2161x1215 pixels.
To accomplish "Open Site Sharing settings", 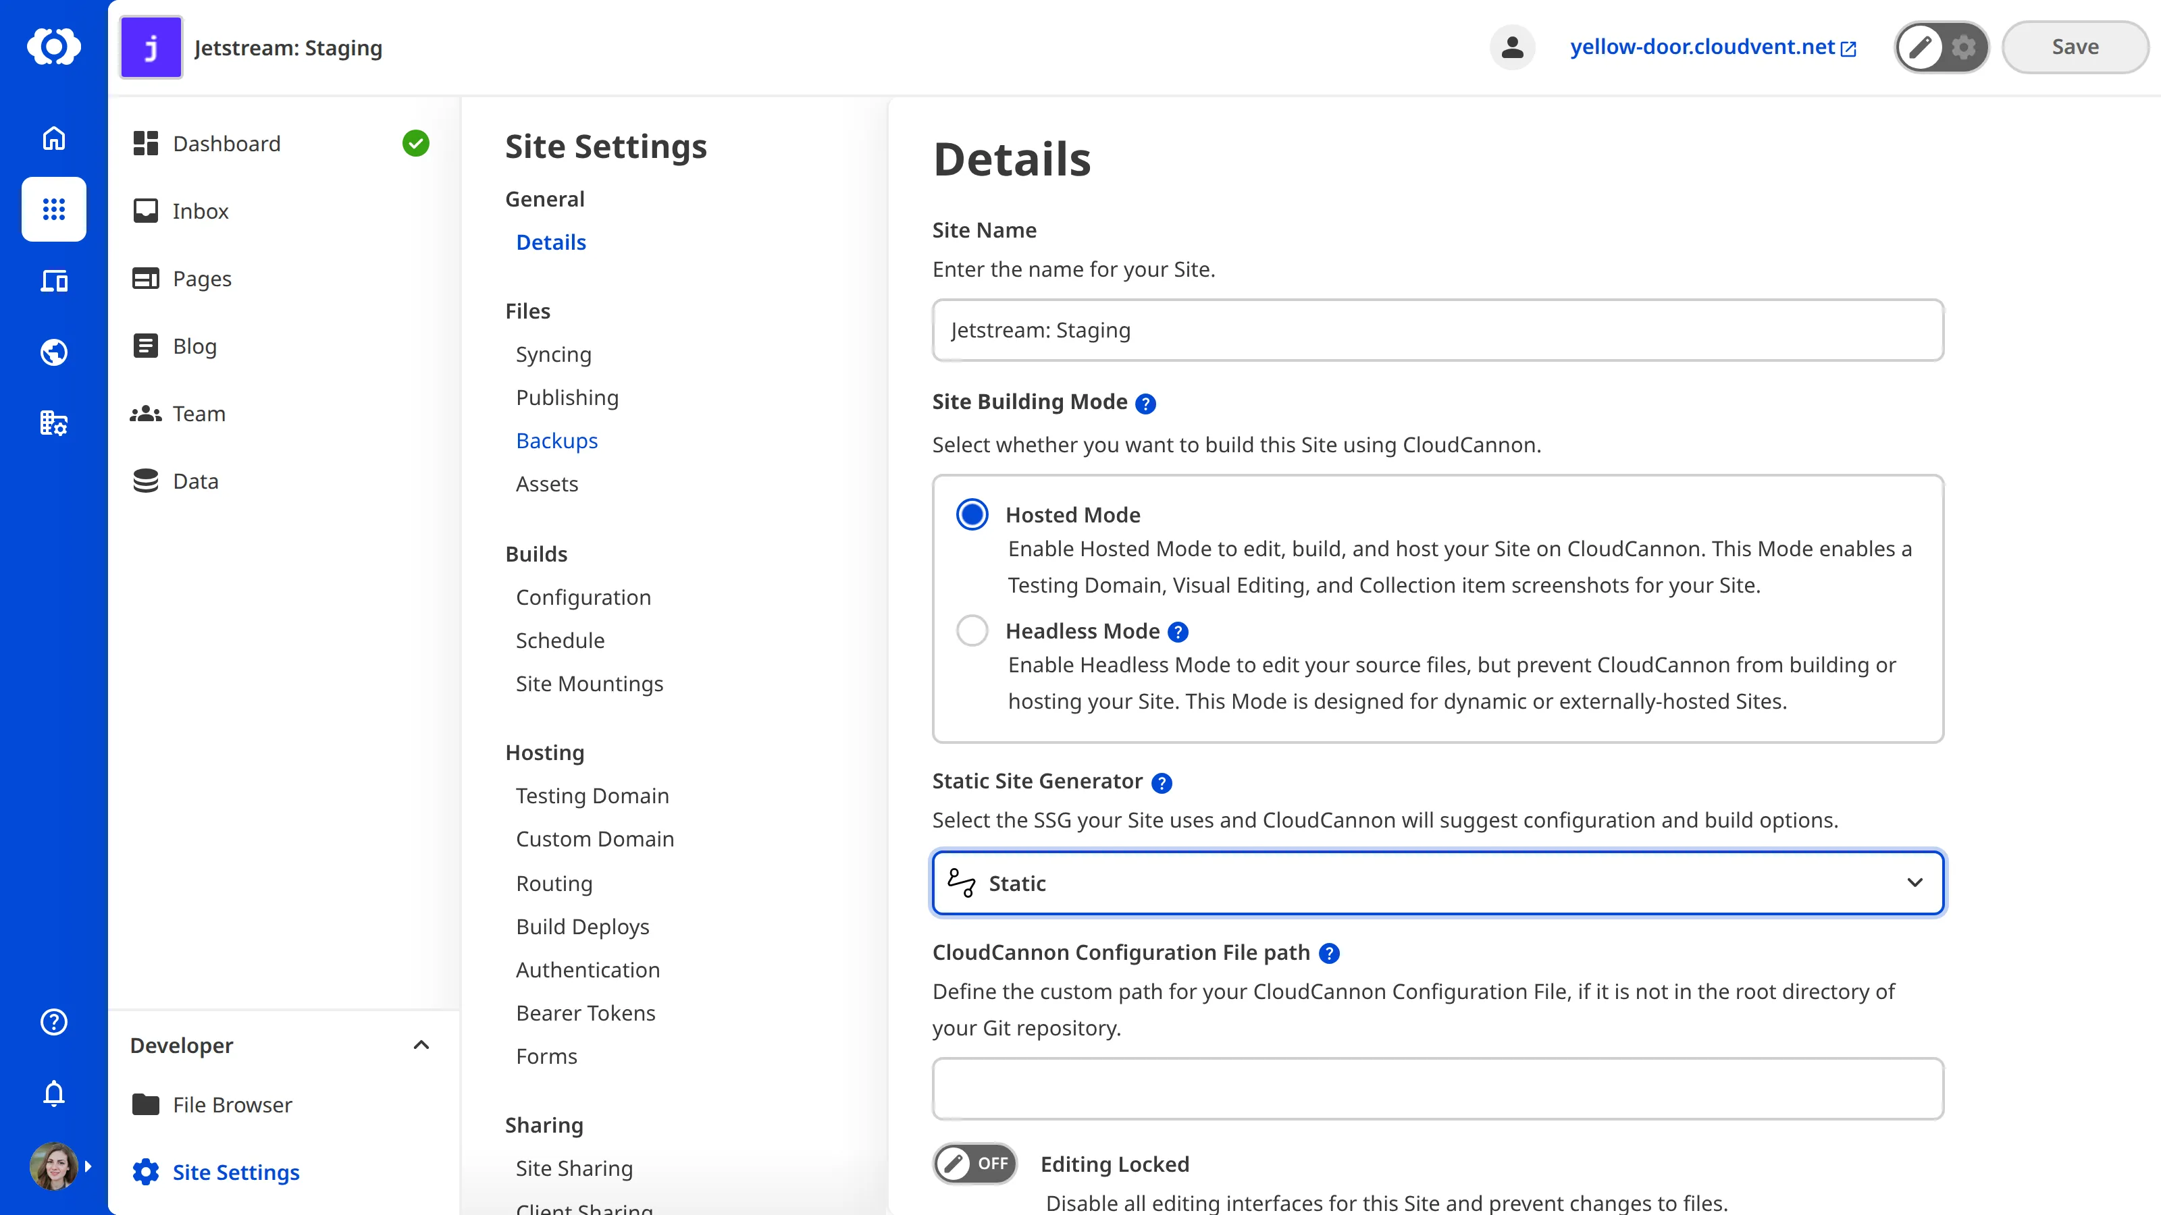I will (575, 1168).
